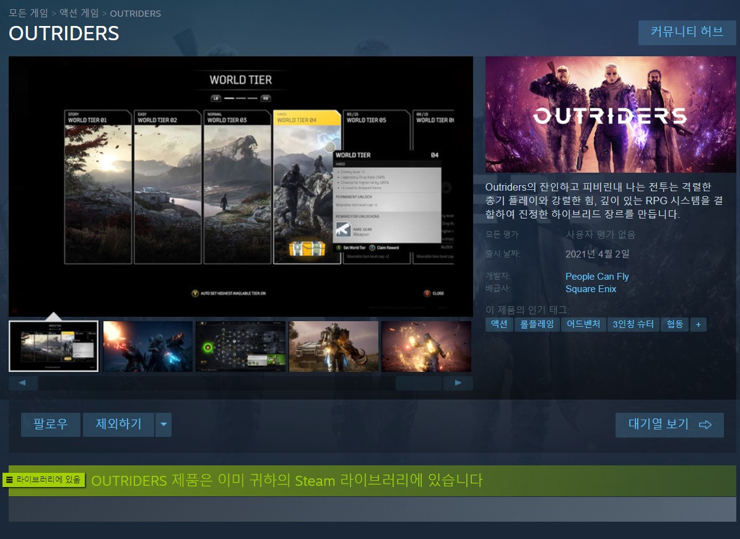Select the World Tier screenshot thumbnail
Image resolution: width=740 pixels, height=539 pixels.
(x=54, y=346)
